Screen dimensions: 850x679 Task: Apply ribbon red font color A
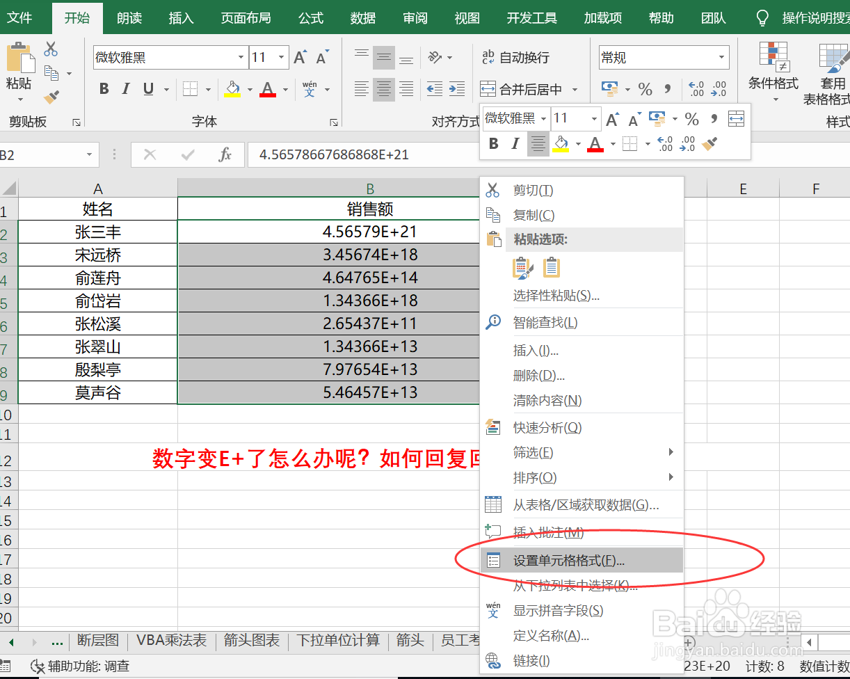268,89
